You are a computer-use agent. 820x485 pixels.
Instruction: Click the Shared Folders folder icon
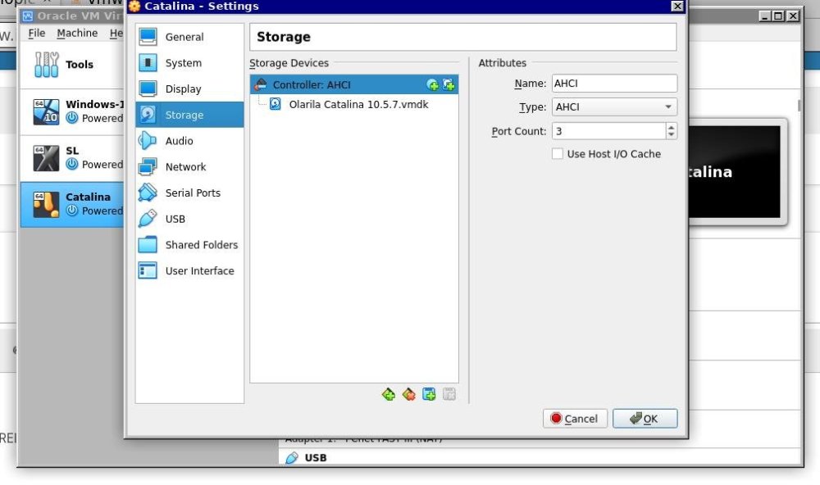(x=148, y=245)
